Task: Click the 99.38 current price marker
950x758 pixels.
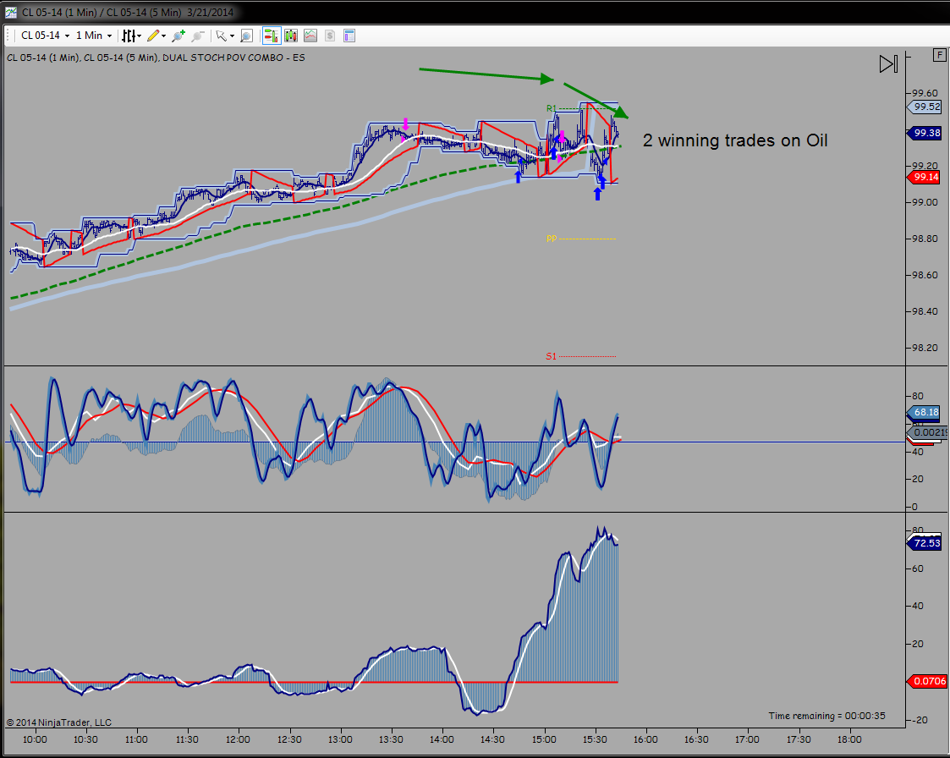Action: click(x=925, y=133)
